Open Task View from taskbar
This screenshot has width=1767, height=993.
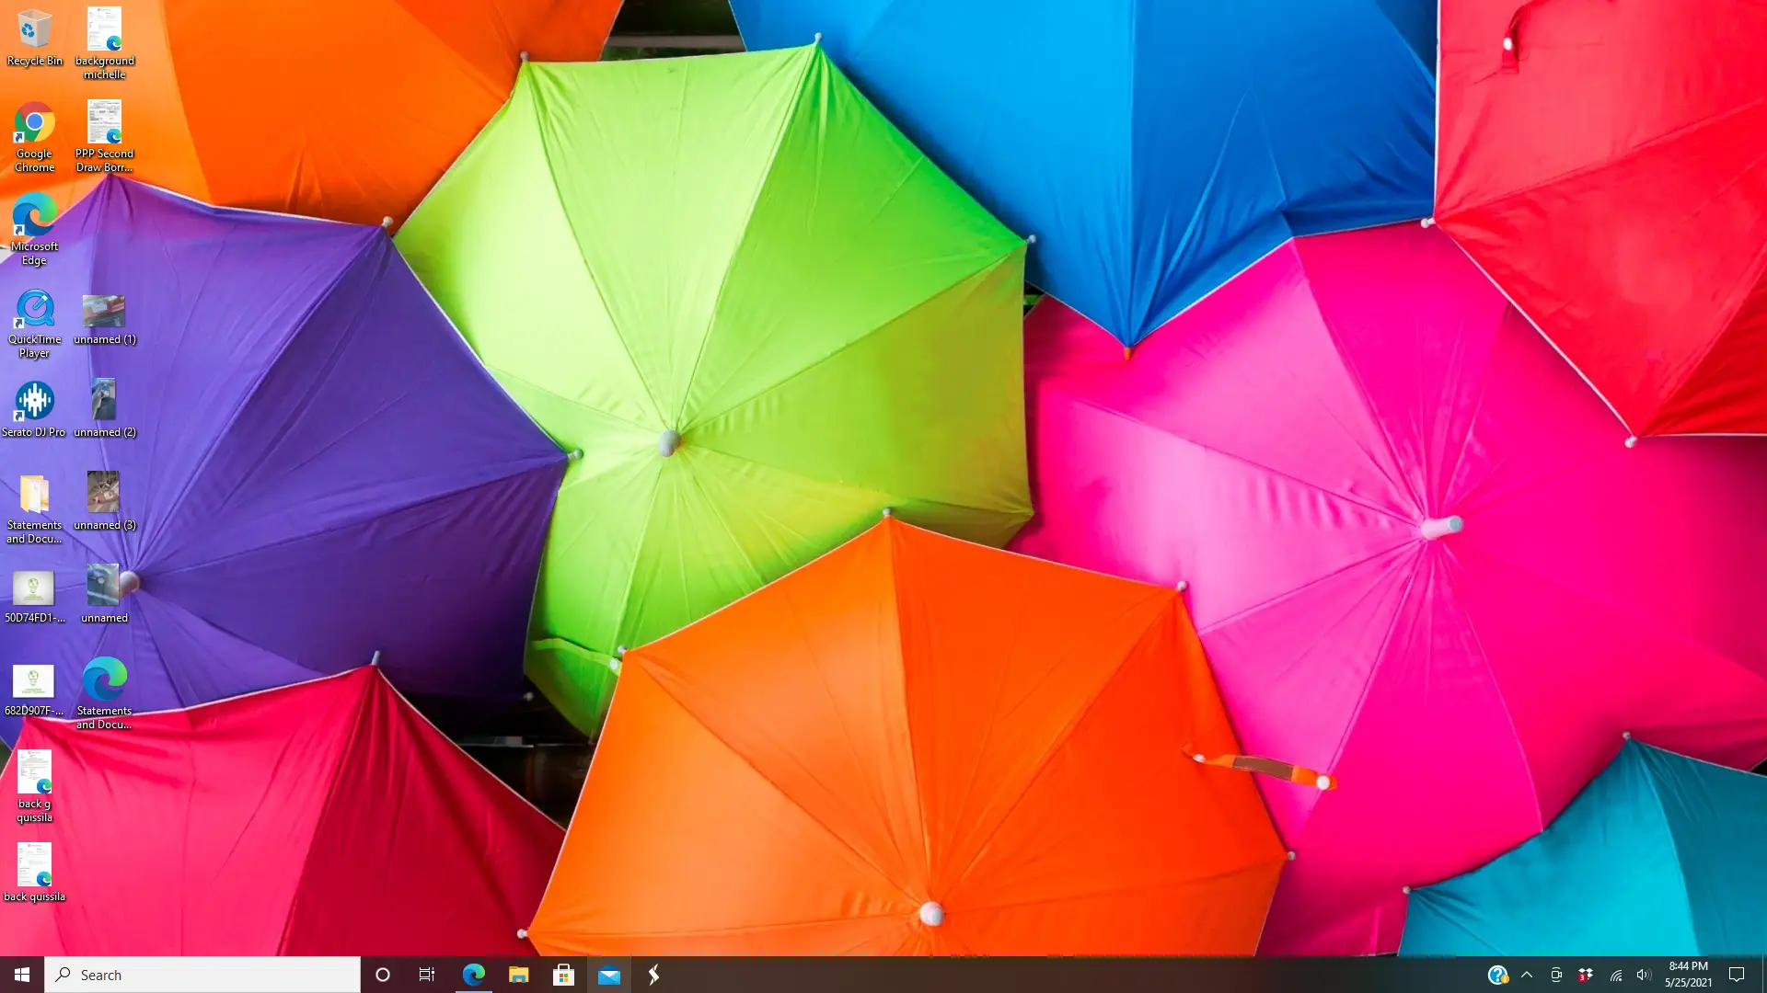pos(427,975)
